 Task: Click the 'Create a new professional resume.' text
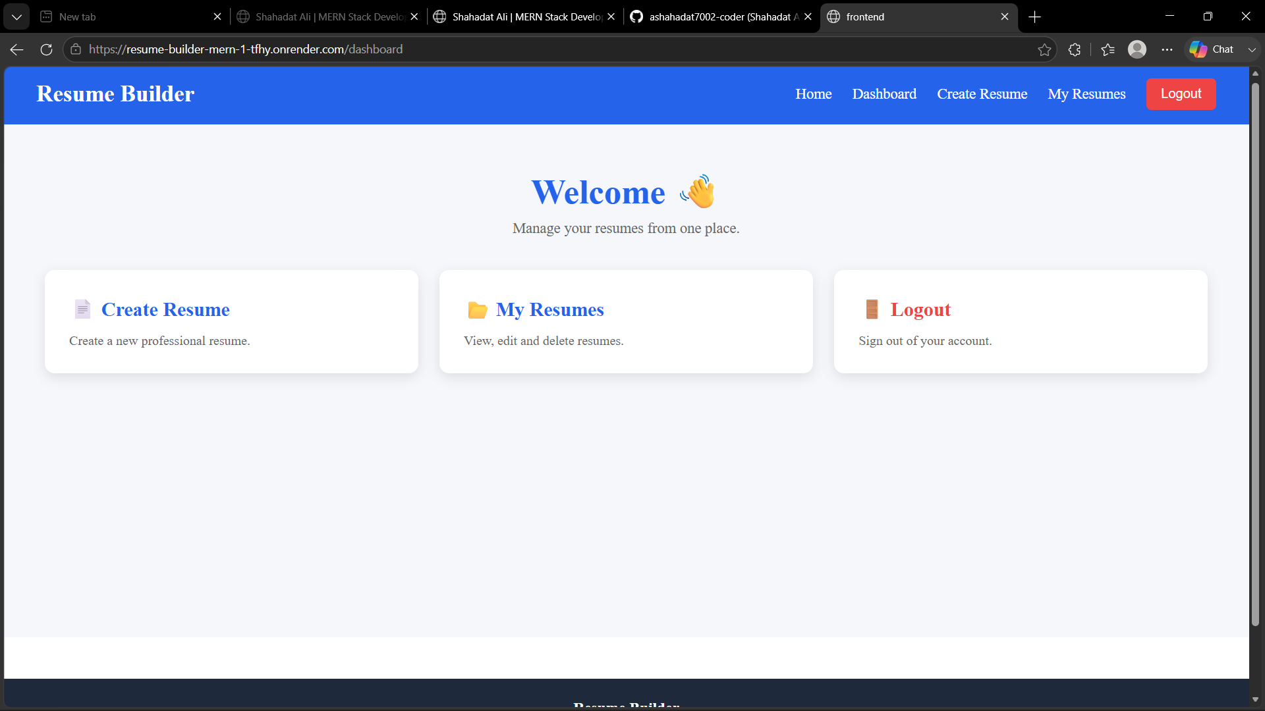[x=159, y=341]
